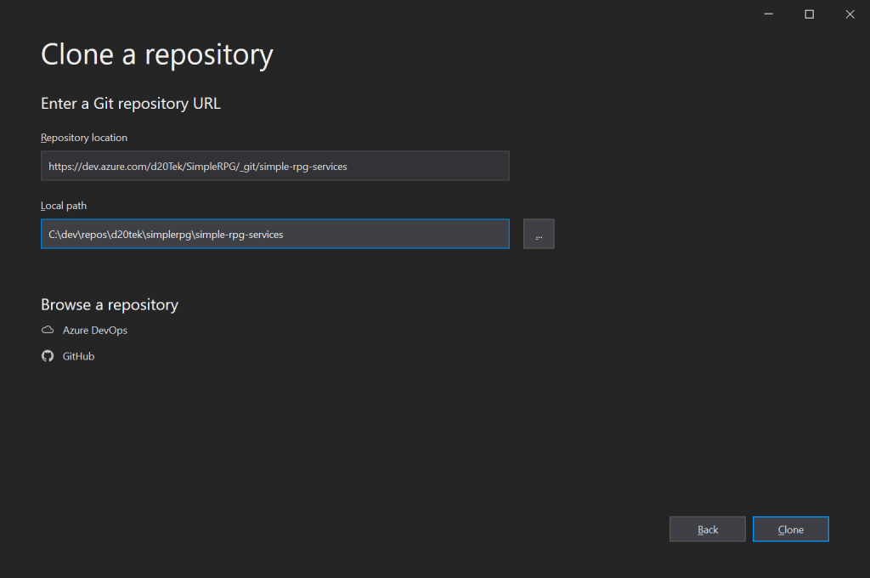This screenshot has width=870, height=578.
Task: Open the GitHub text link
Action: 78,356
